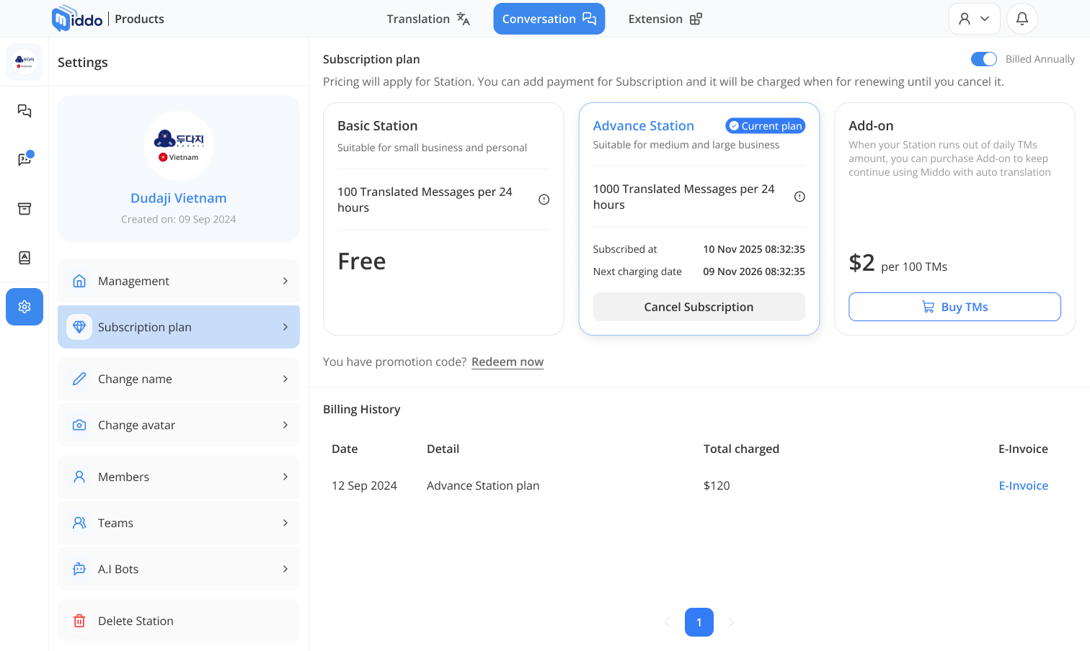Click Redeem now for promotion code
Viewport: 1090px width, 651px height.
coord(507,362)
